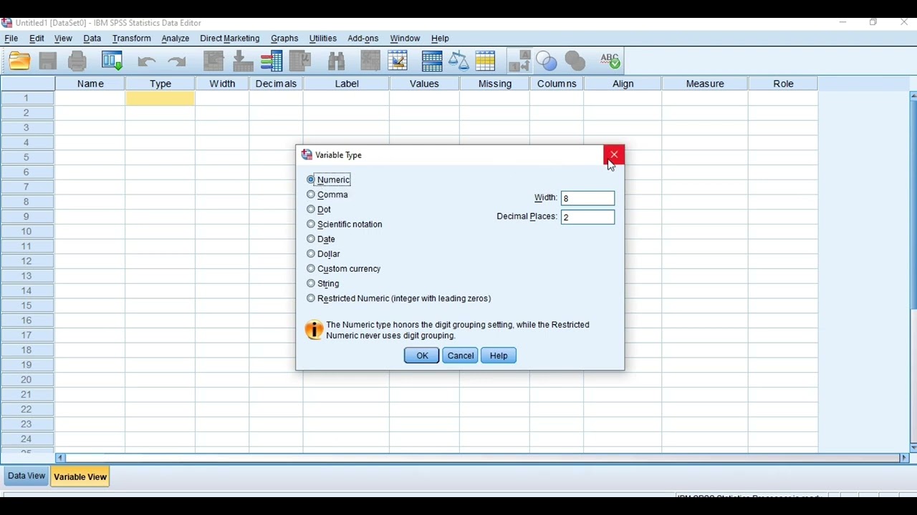Open the View menu
917x515 pixels.
(63, 39)
